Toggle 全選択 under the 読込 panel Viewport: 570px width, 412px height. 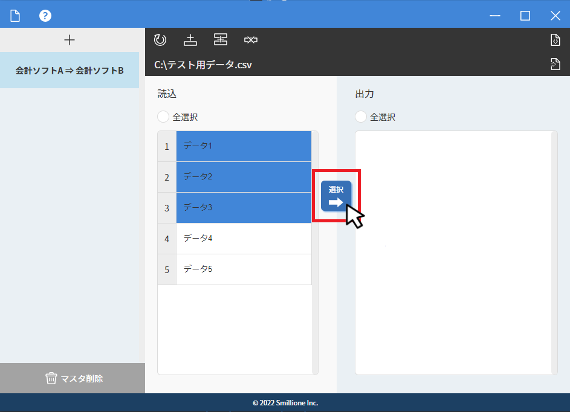tap(163, 117)
